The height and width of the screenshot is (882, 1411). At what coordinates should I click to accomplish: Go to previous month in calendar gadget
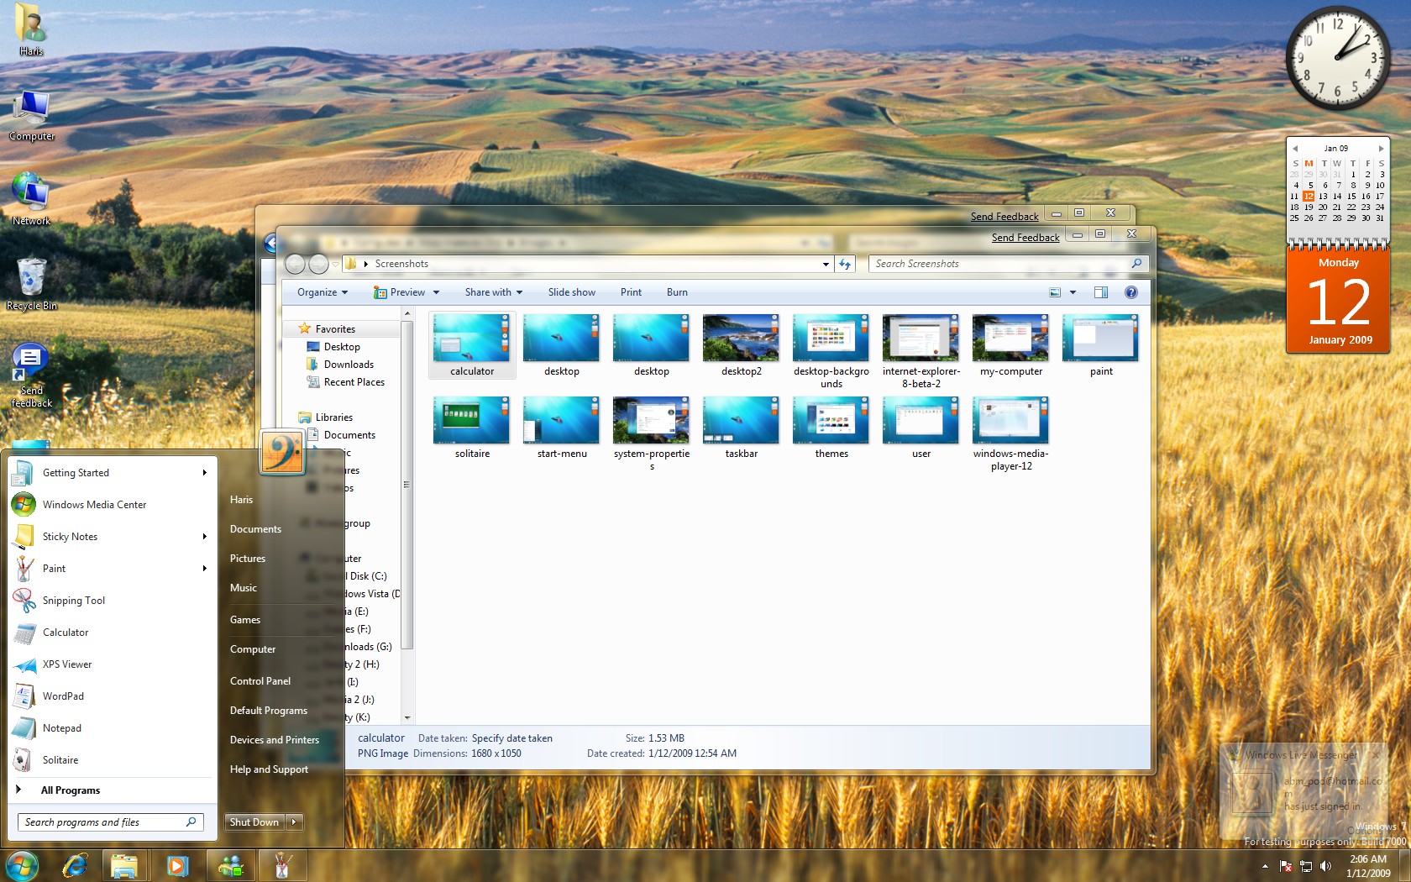(1295, 149)
